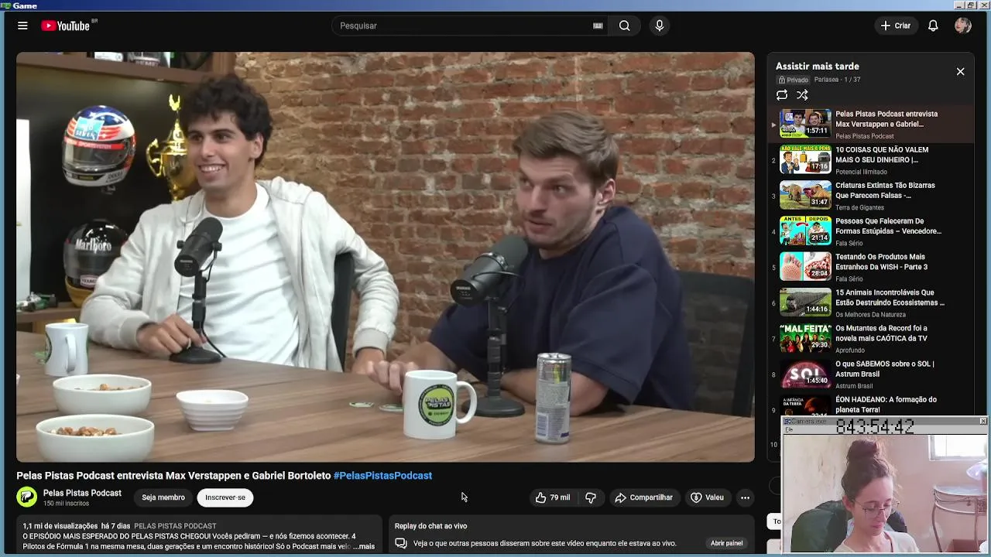Screen dimensions: 991x557
Task: Click the '150 mil inscritos' subscriber count
Action: coord(66,504)
